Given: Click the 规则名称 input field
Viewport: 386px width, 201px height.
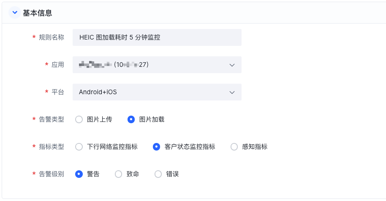Looking at the screenshot, I should 157,37.
